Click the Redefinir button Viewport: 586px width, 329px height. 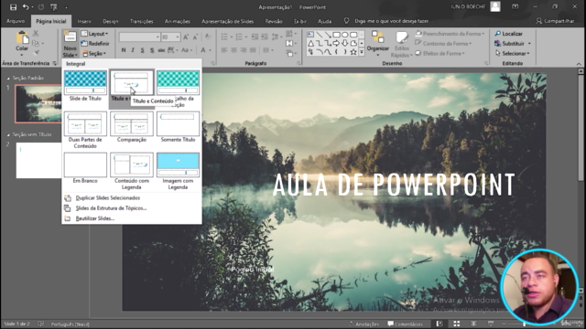click(95, 44)
